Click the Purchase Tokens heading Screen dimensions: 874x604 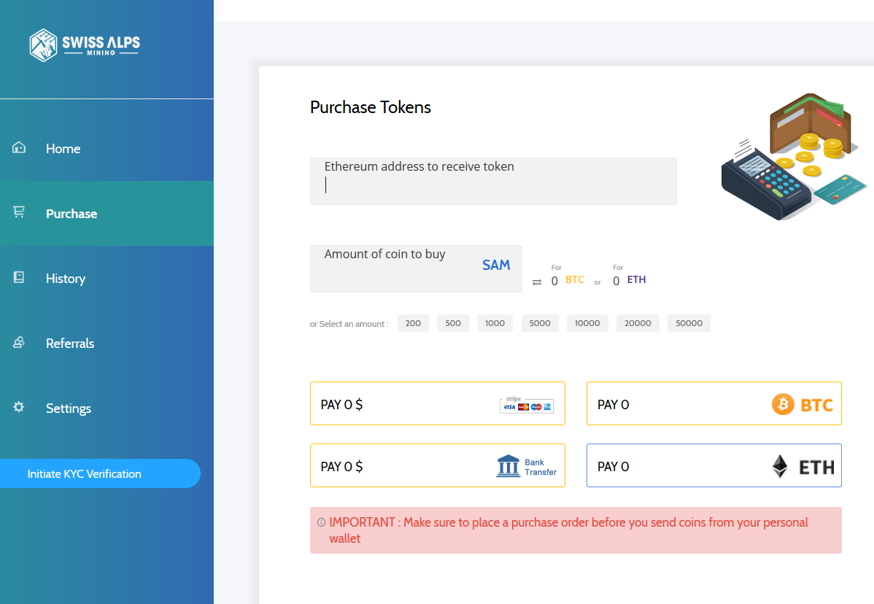371,107
